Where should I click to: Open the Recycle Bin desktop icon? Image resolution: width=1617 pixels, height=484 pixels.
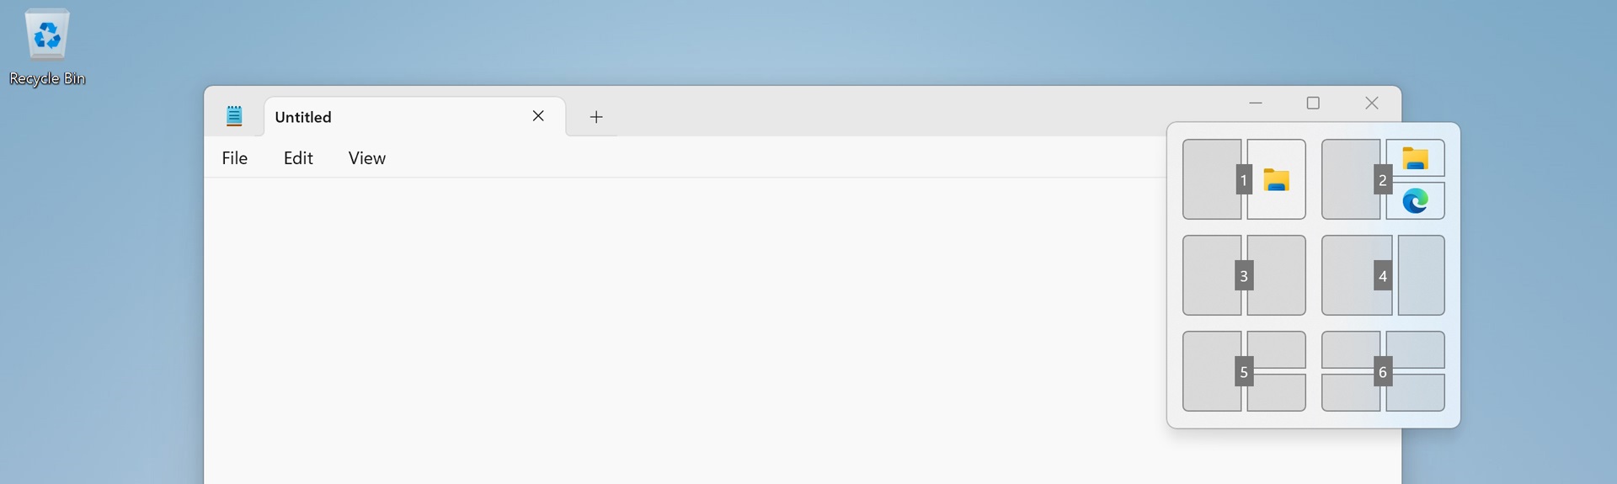click(47, 47)
